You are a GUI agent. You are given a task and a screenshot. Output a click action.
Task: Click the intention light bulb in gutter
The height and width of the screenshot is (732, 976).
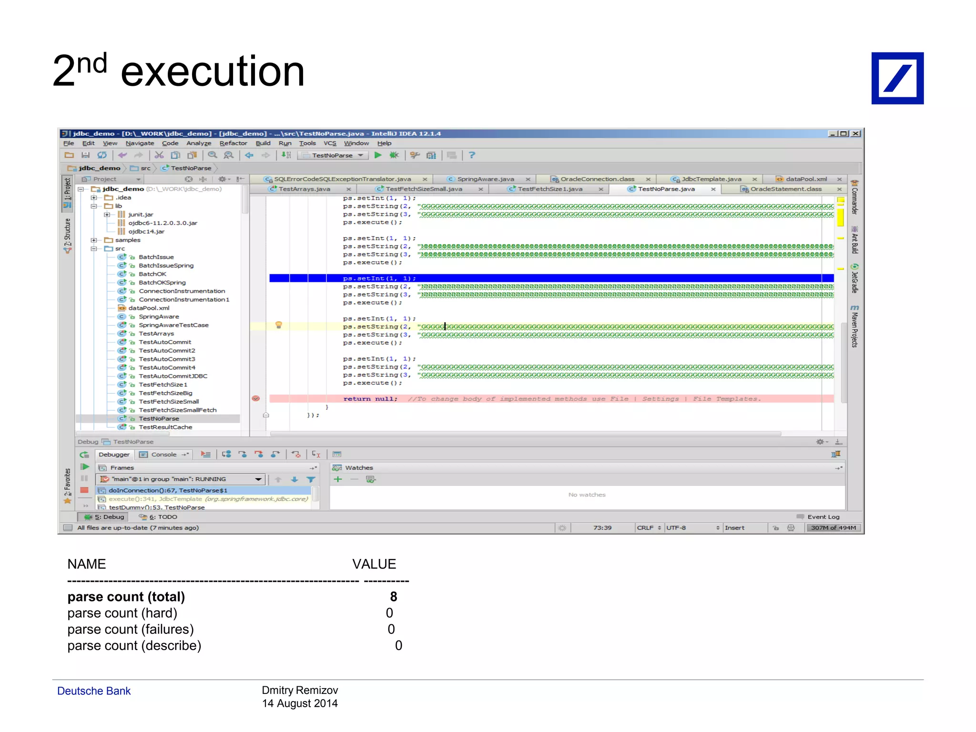[279, 325]
